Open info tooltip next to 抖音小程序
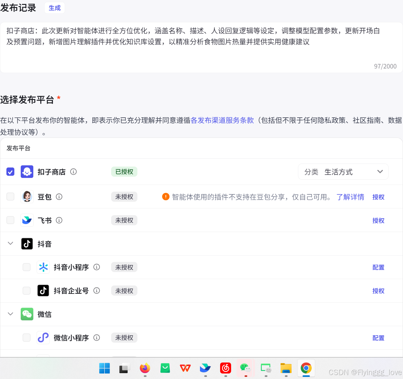 [97, 267]
